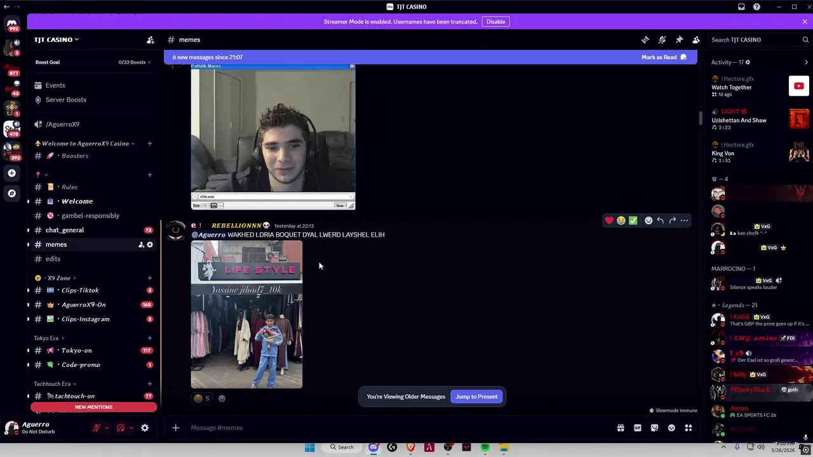Add the laughing emoji reaction

pos(621,220)
